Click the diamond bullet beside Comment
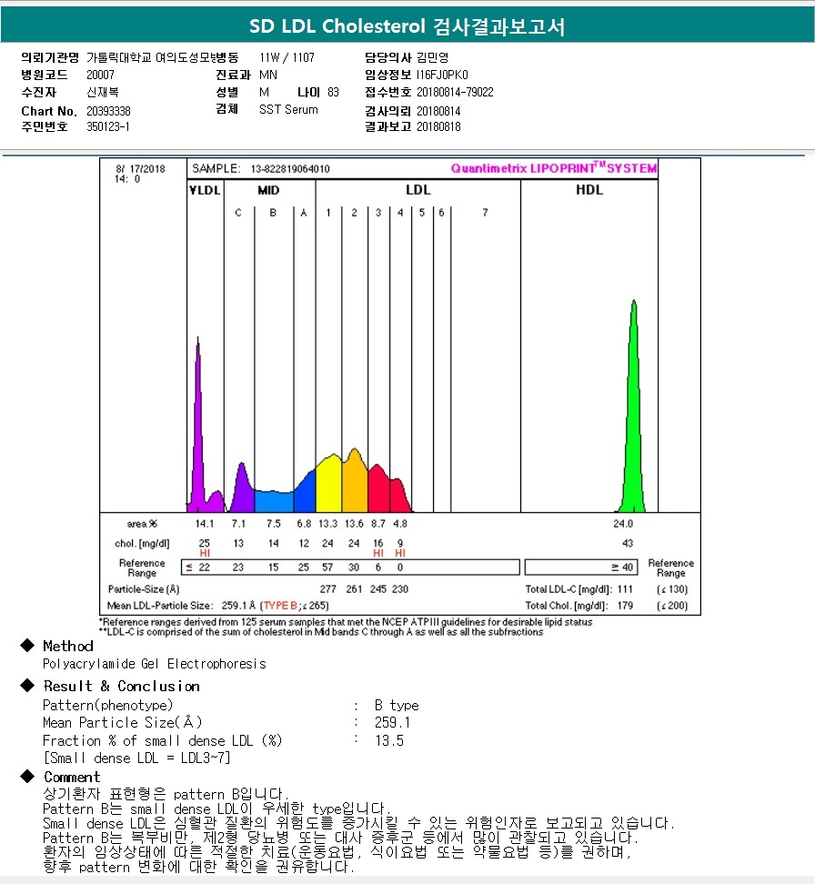This screenshot has height=884, width=815. click(27, 777)
